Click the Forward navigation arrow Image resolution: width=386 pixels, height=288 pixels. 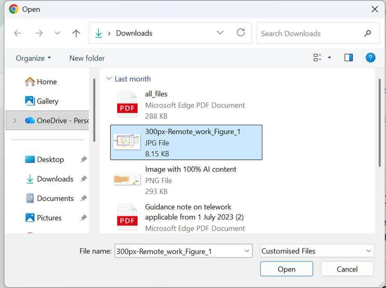click(x=39, y=33)
